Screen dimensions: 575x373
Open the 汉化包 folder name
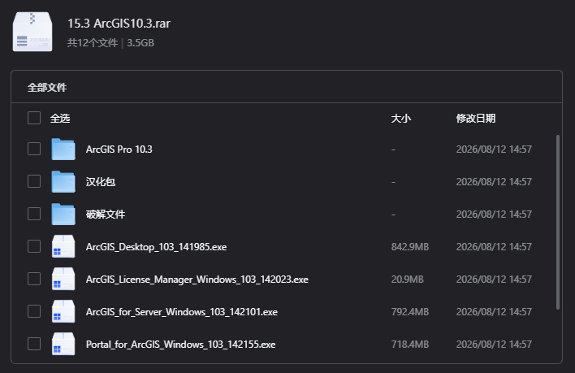click(101, 182)
